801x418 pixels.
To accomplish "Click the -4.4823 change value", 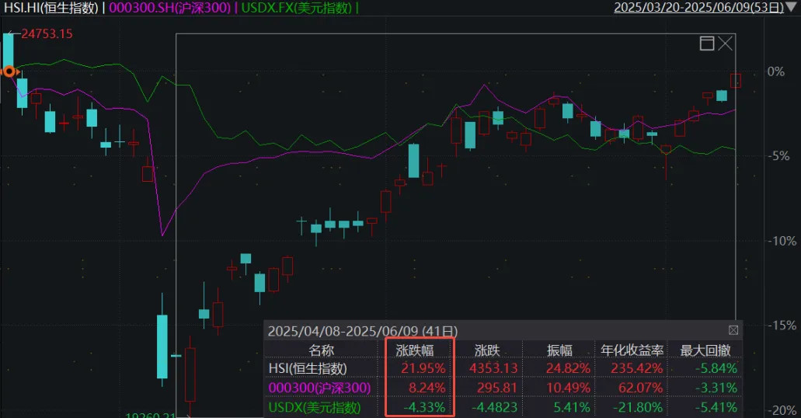I will (x=494, y=407).
